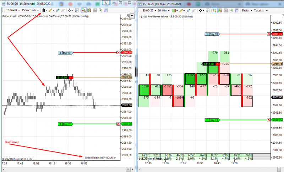This screenshot has height=172, width=284.
Task: Select Buy T1 order label in 15 Seconds chart
Action: [65, 124]
